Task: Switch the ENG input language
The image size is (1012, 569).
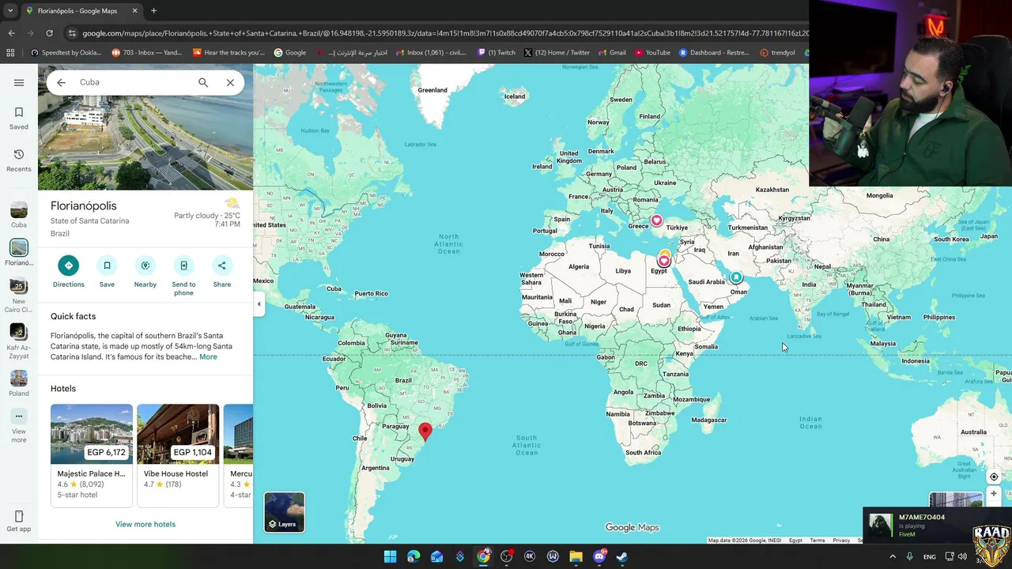Action: [930, 556]
